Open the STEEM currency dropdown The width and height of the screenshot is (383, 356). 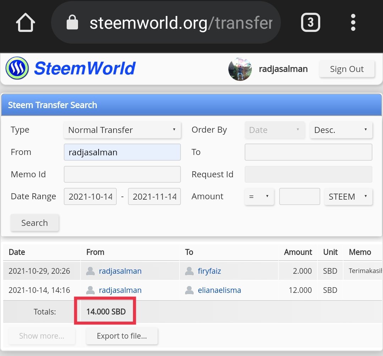click(348, 196)
